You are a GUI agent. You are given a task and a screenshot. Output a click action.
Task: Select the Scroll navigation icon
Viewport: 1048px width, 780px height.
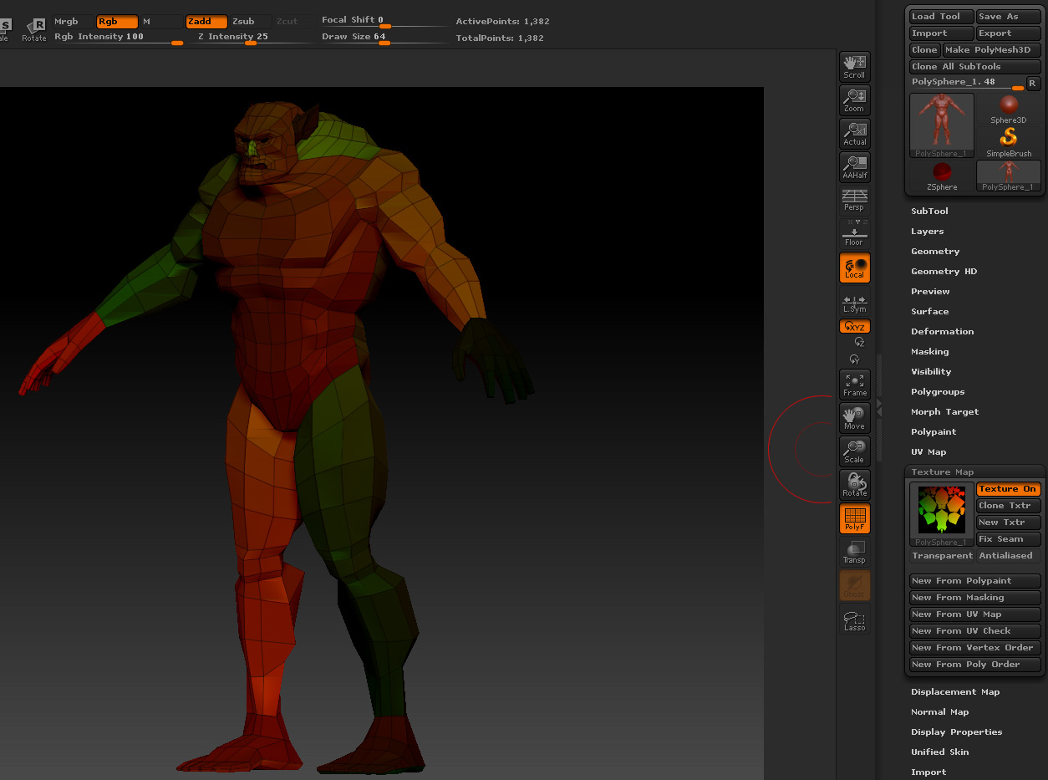click(854, 67)
